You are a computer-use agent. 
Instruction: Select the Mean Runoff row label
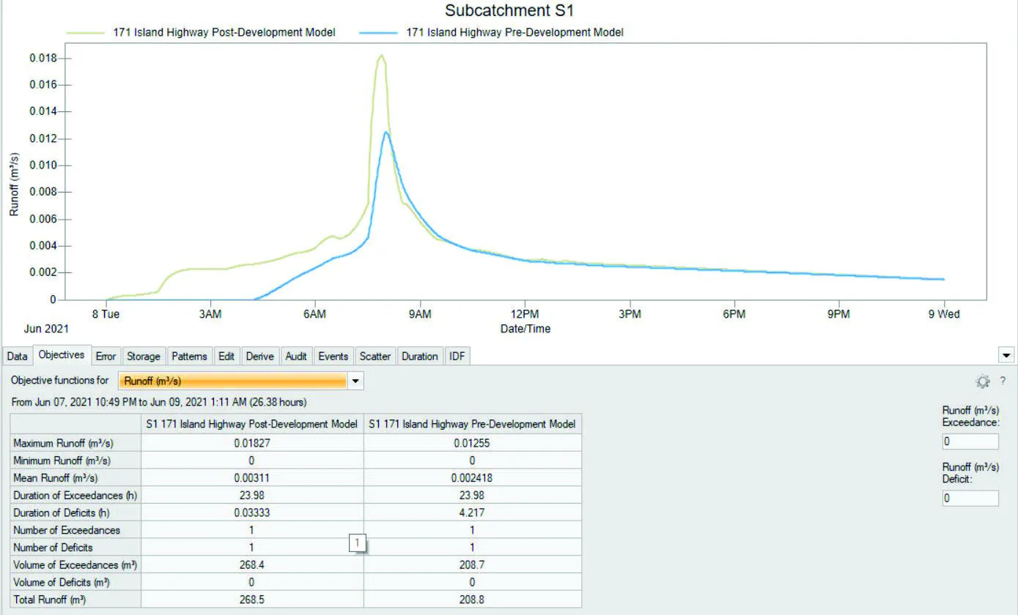pos(75,478)
